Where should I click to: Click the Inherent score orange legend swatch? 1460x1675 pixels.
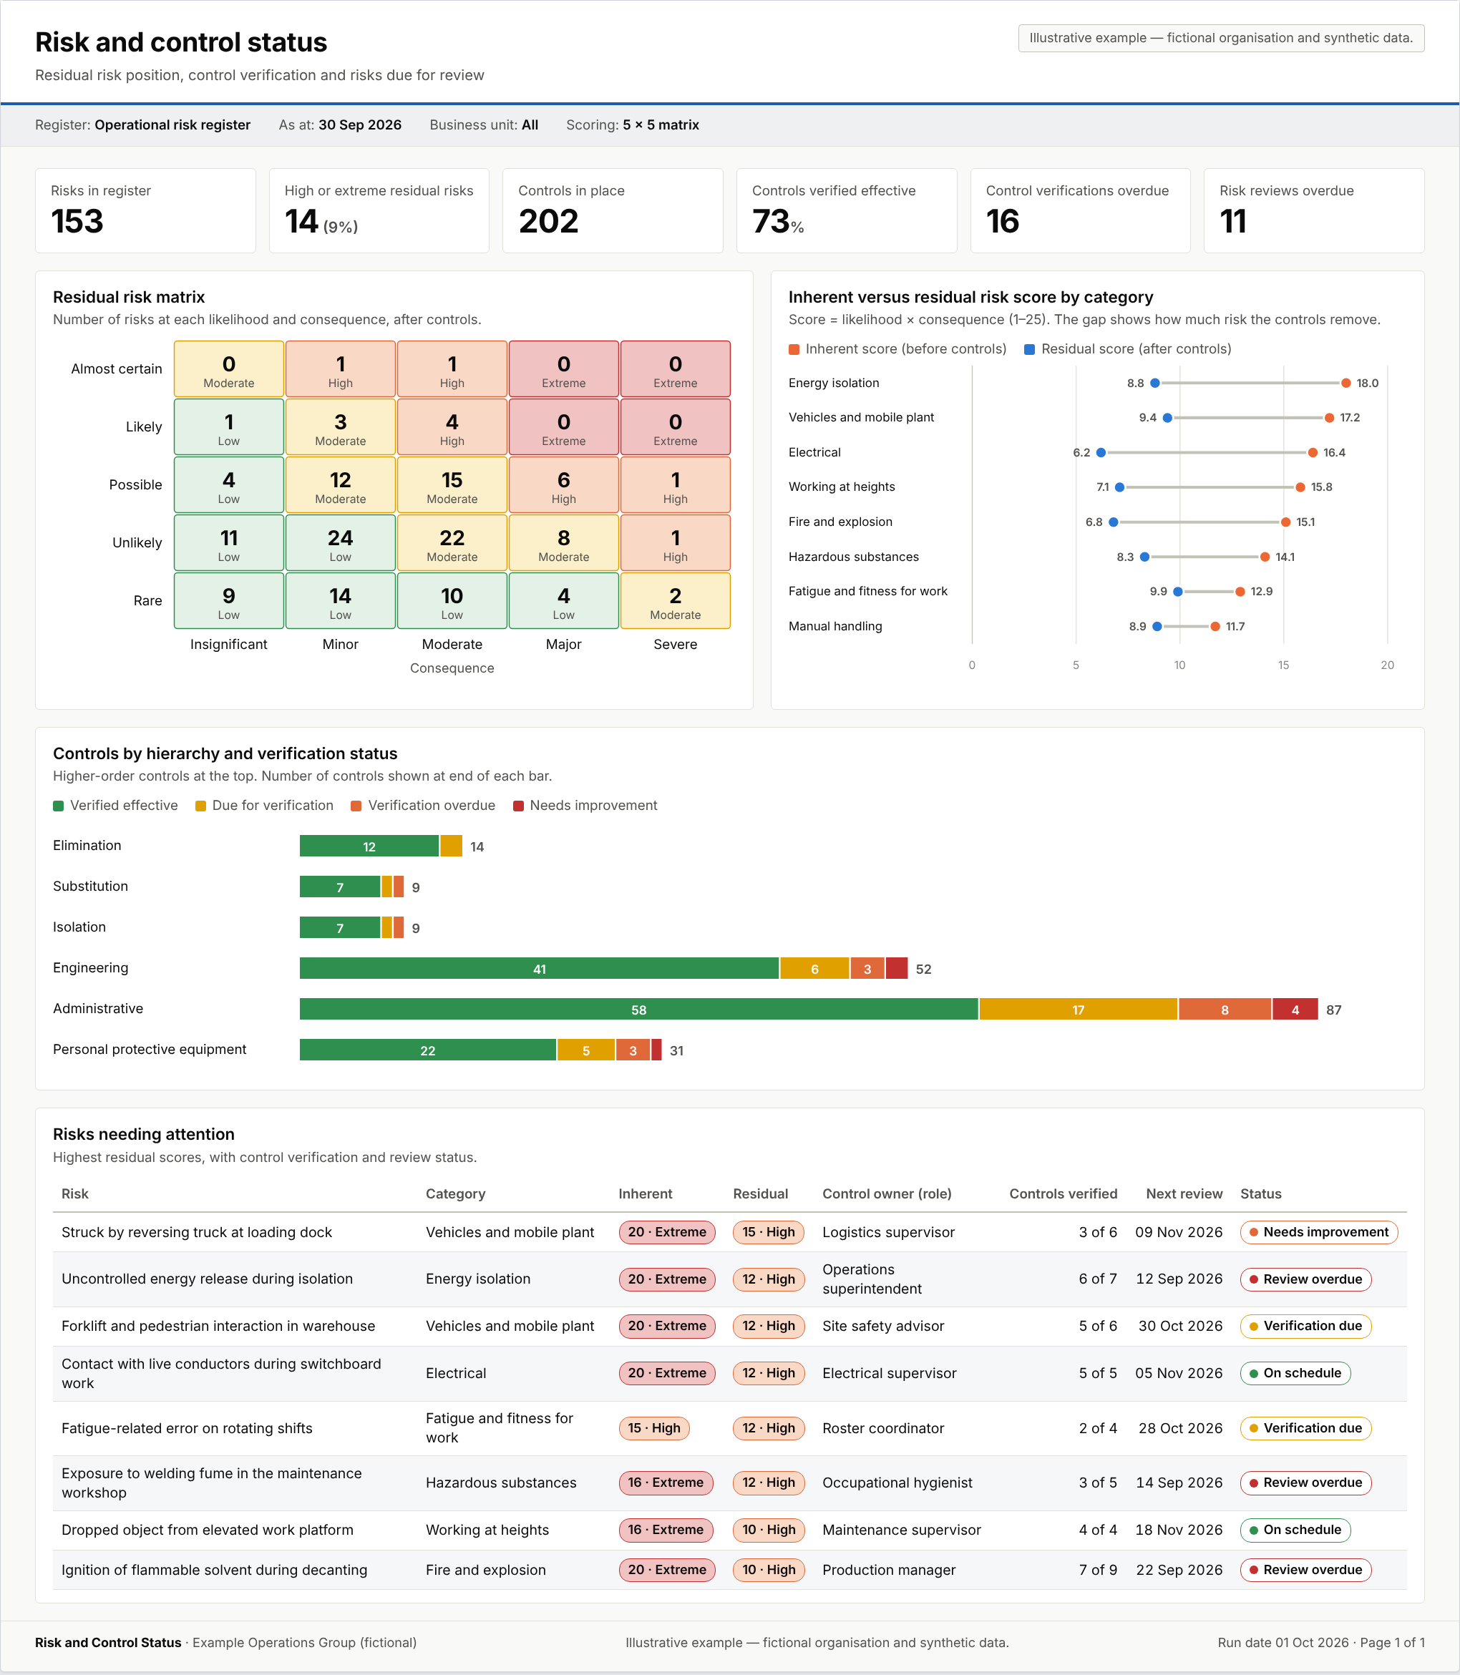click(x=794, y=349)
